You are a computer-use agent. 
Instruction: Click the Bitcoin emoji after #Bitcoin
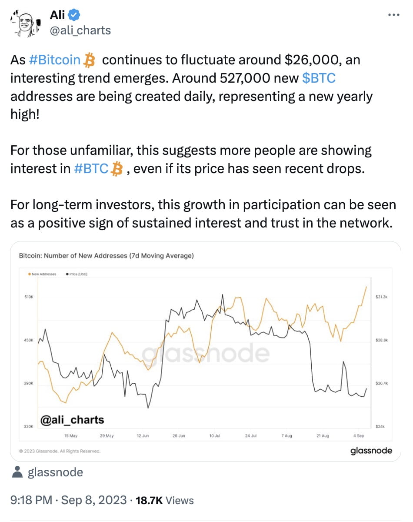tap(88, 60)
